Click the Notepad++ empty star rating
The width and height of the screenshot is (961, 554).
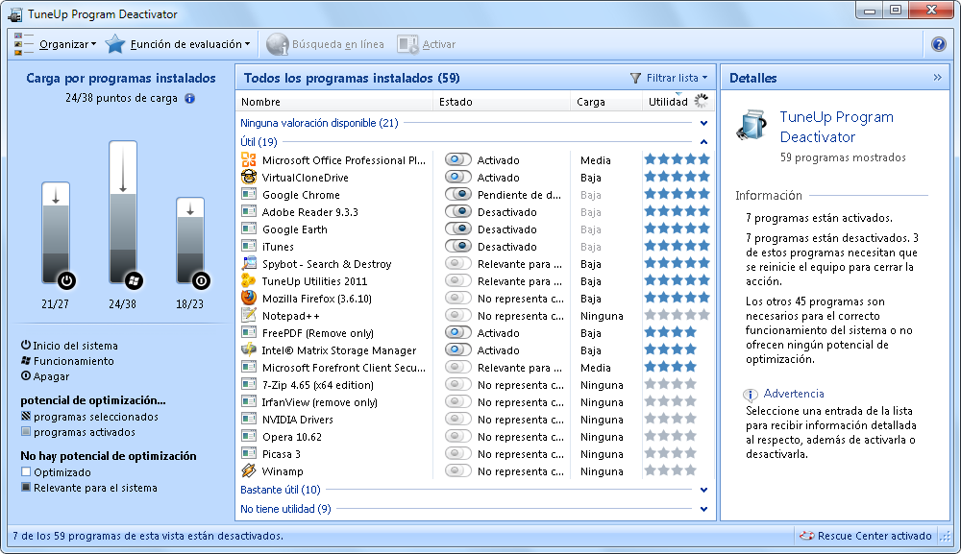click(677, 315)
